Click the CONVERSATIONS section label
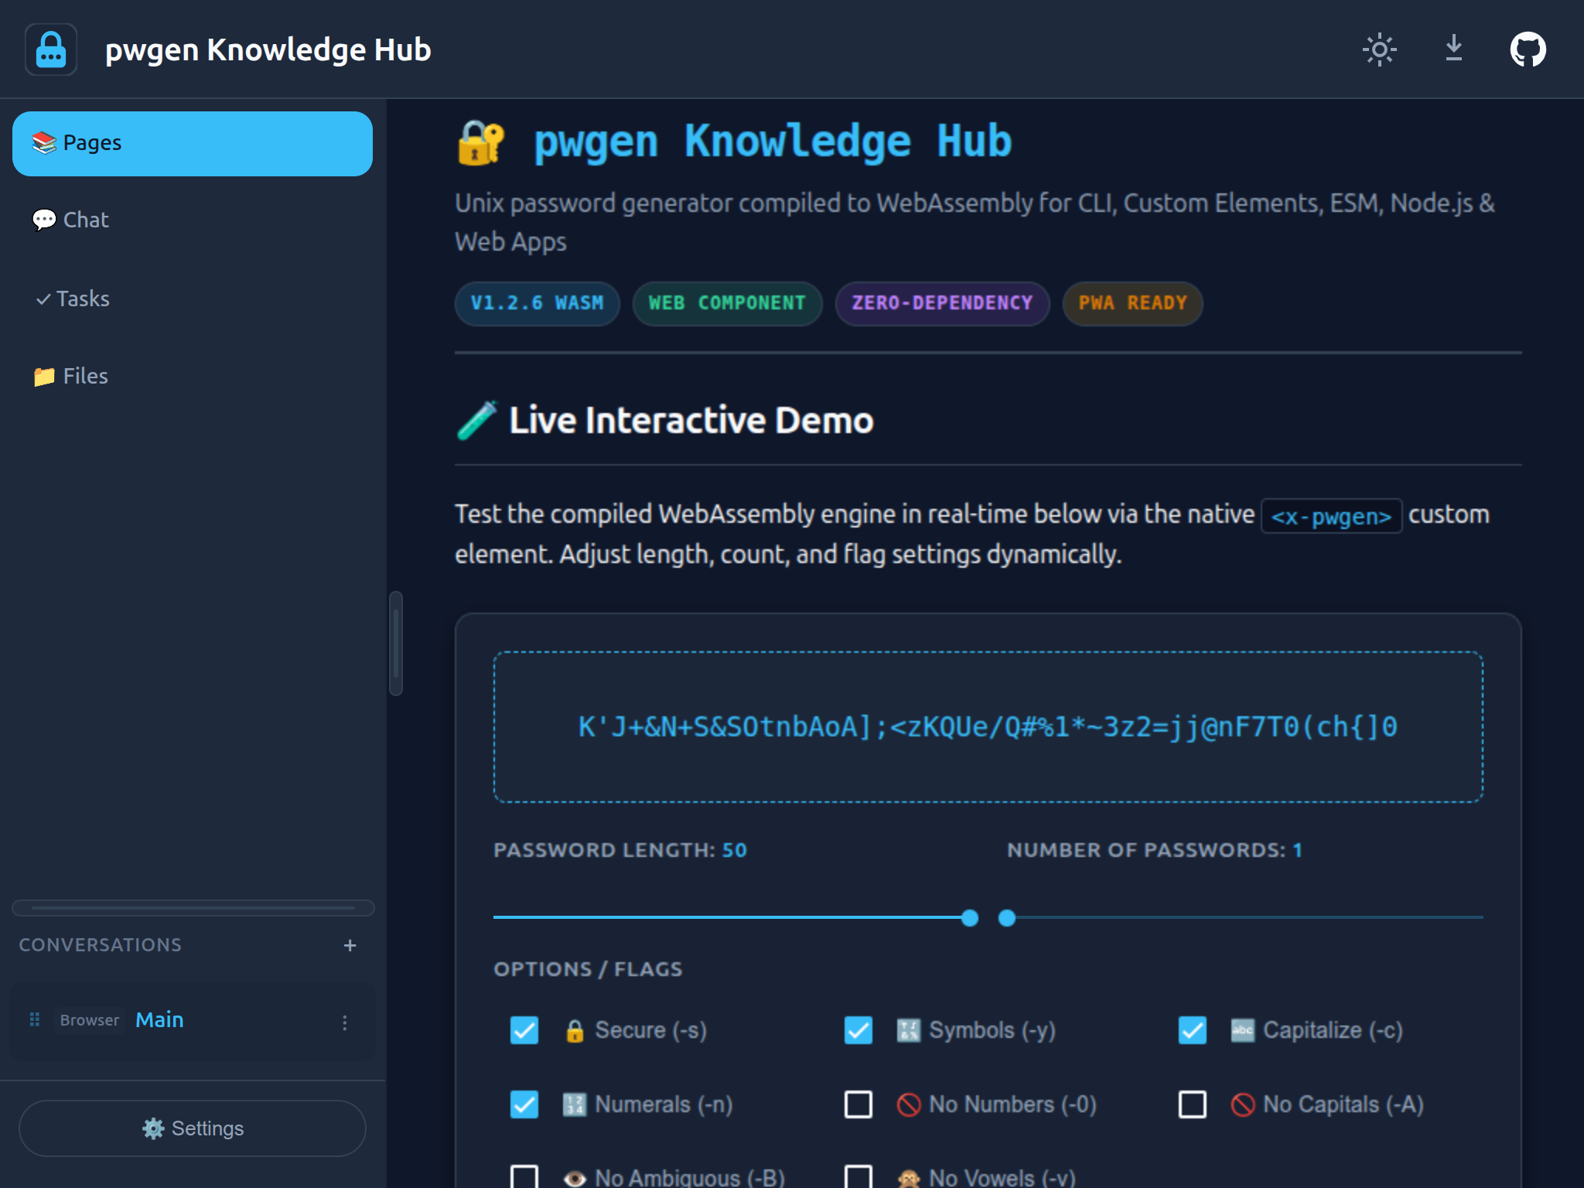 (101, 945)
